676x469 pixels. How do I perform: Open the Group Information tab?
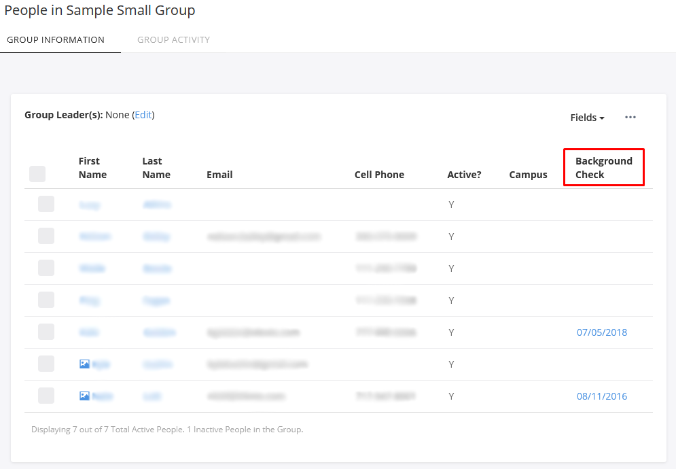point(56,39)
